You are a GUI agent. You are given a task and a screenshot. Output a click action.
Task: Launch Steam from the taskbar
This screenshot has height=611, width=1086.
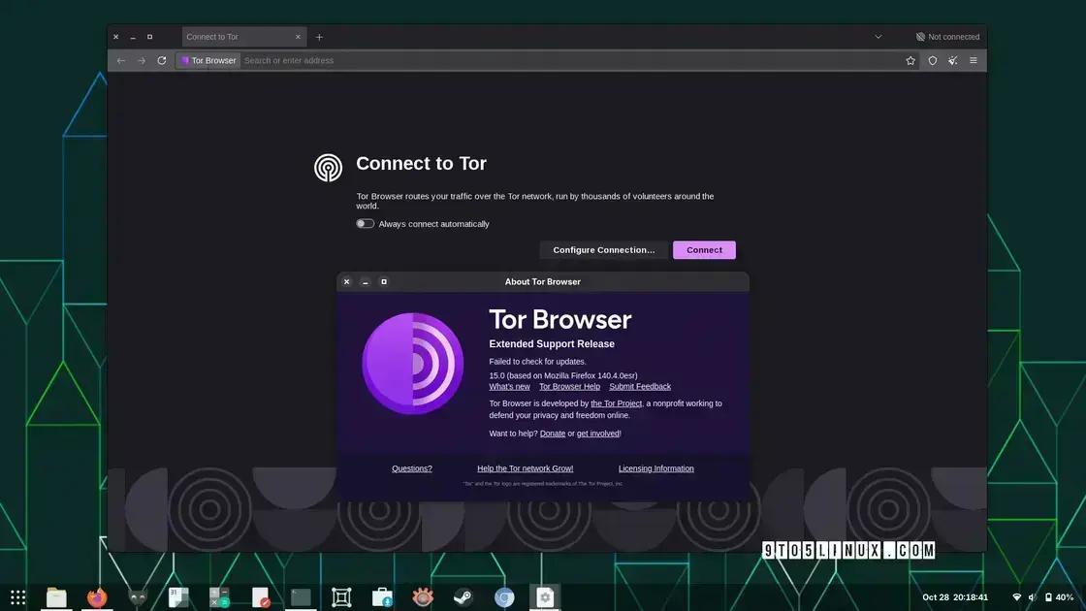463,596
